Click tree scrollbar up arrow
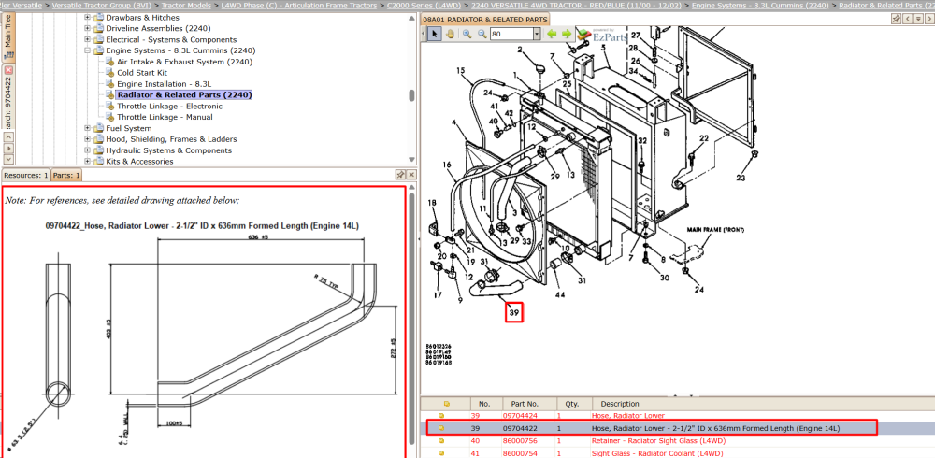 click(411, 18)
